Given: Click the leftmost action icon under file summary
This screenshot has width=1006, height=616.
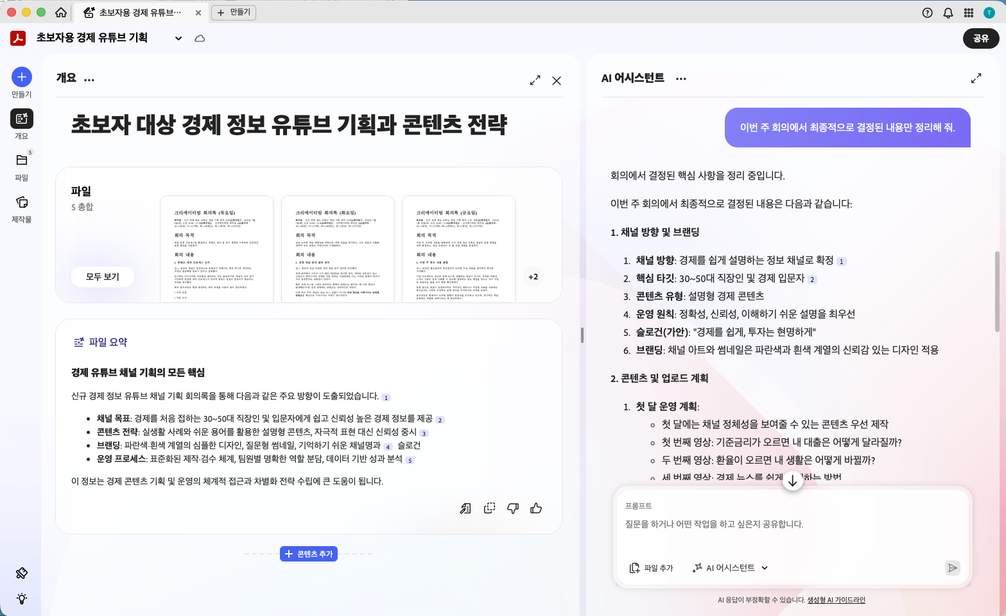Looking at the screenshot, I should click(465, 508).
